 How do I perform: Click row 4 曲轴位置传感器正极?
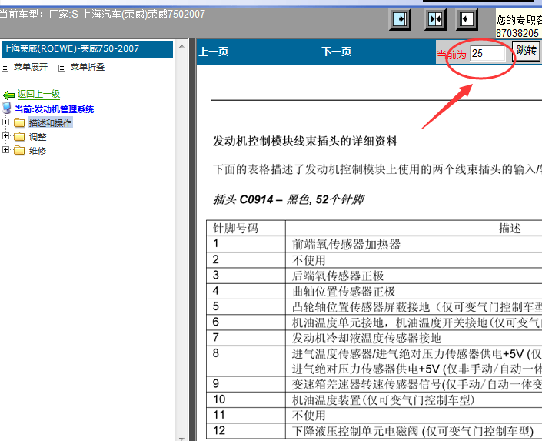[344, 291]
